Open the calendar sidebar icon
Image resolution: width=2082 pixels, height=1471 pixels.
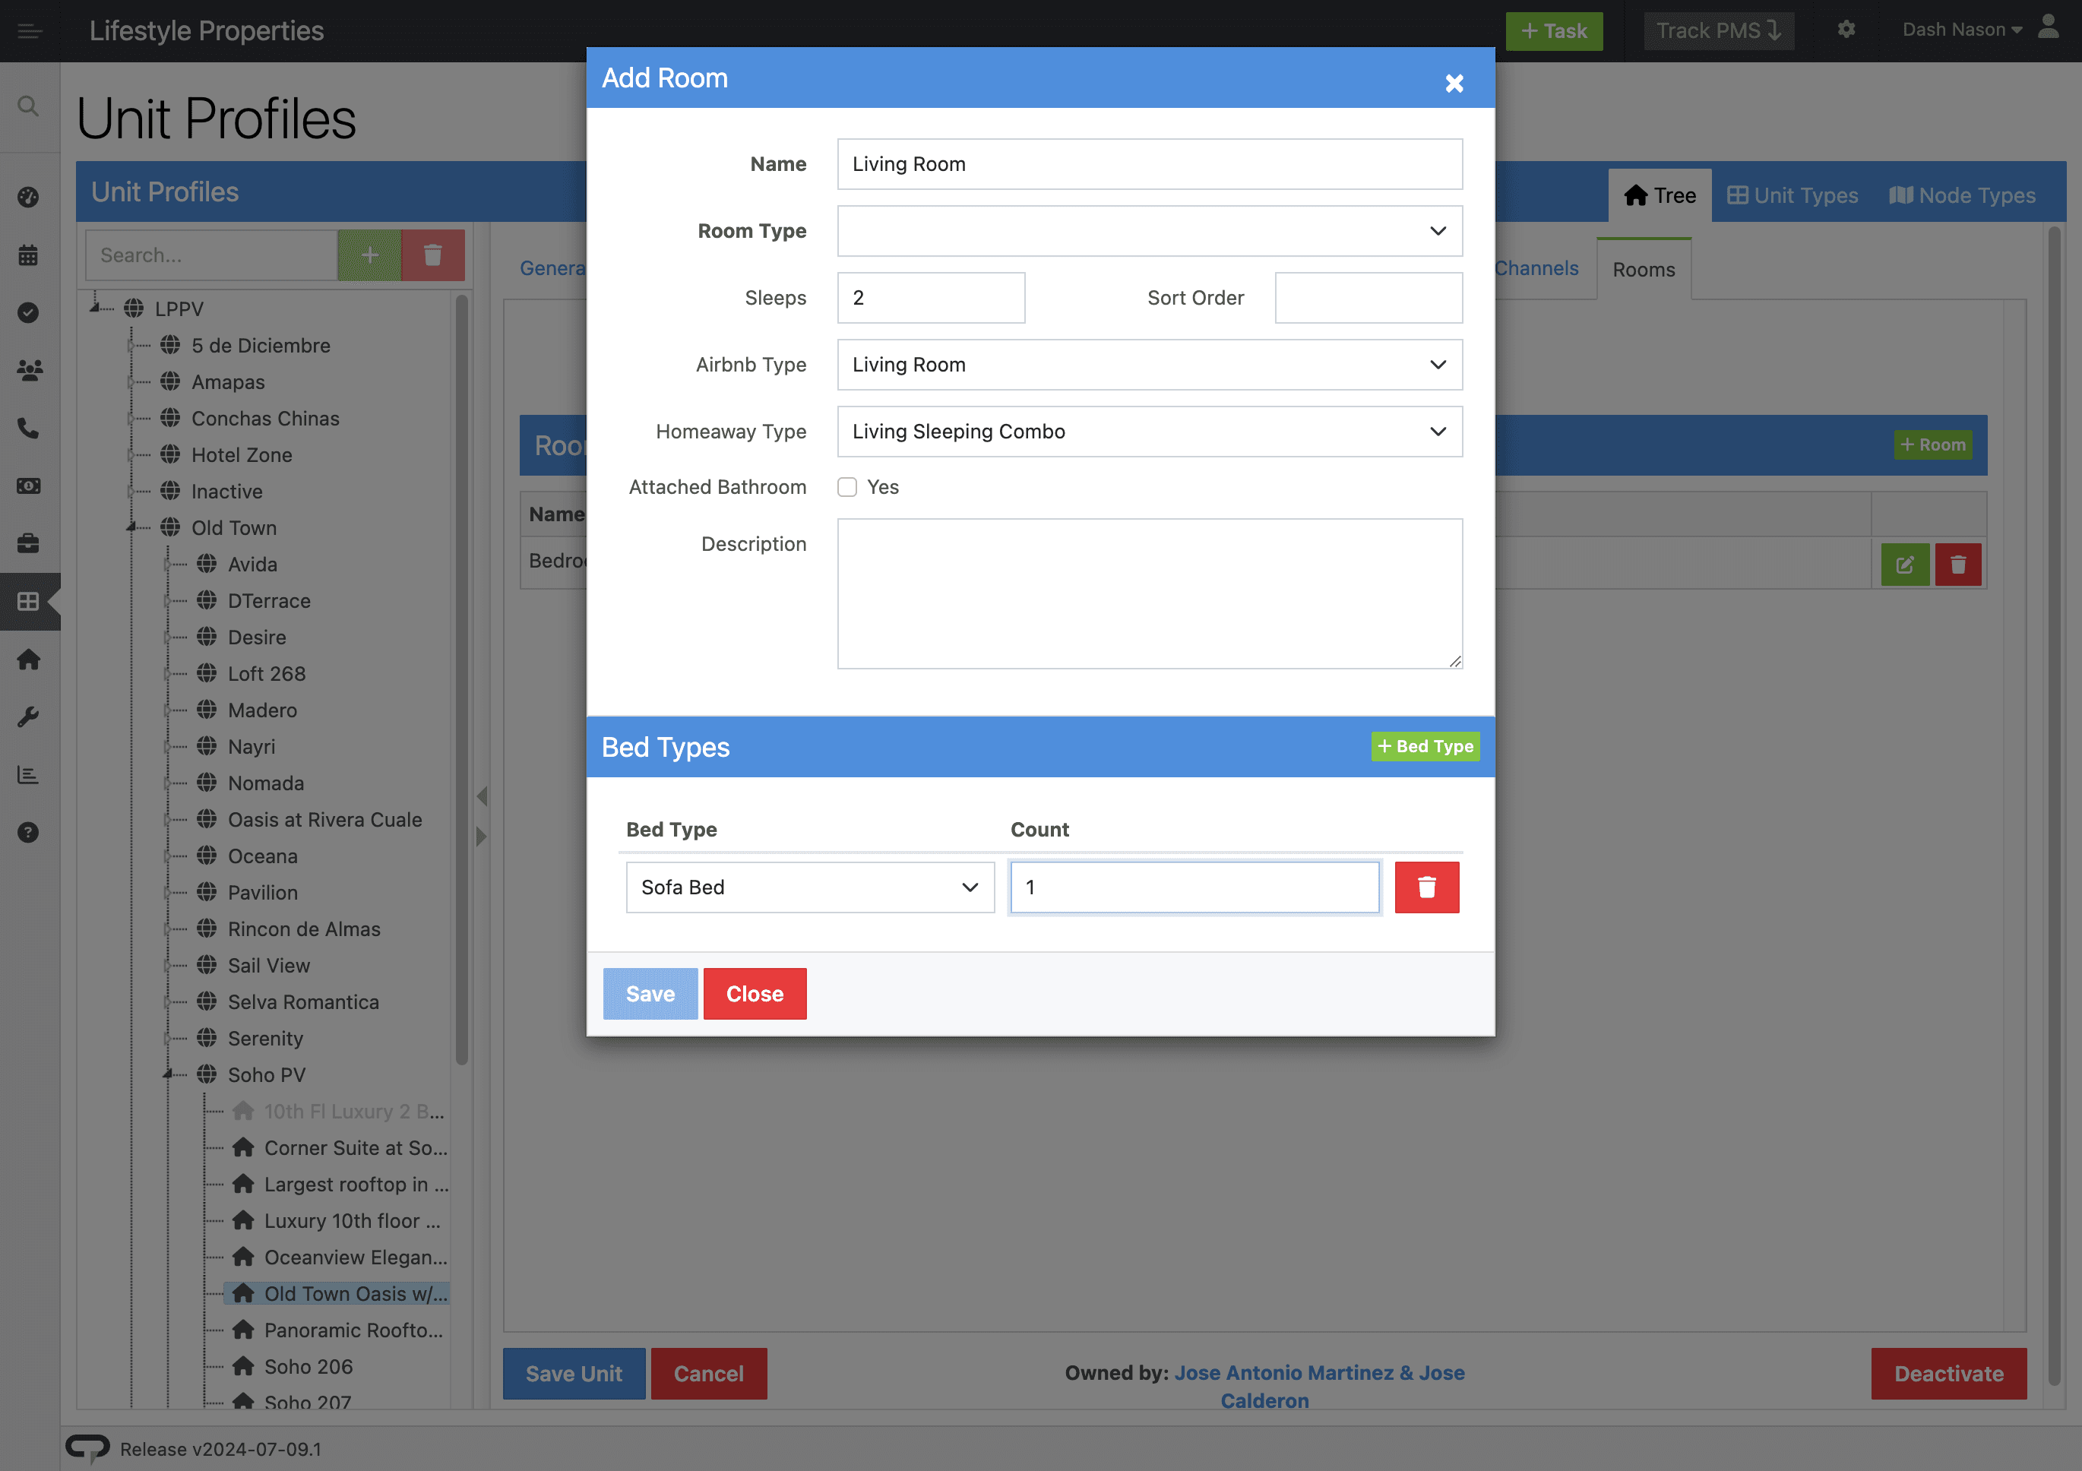tap(29, 255)
